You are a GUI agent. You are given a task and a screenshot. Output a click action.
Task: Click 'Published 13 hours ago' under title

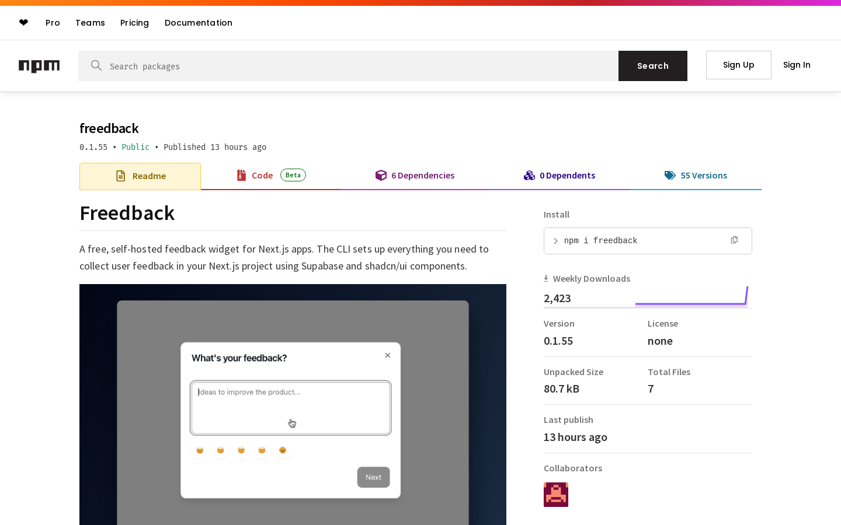point(215,147)
